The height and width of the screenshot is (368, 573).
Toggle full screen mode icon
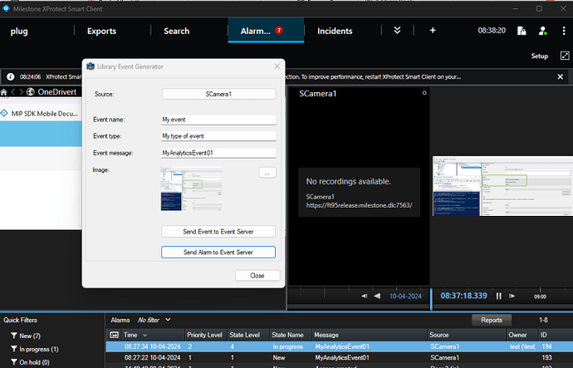tap(565, 56)
